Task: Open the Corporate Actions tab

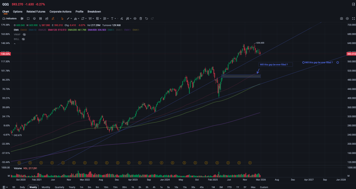Action: pos(60,12)
